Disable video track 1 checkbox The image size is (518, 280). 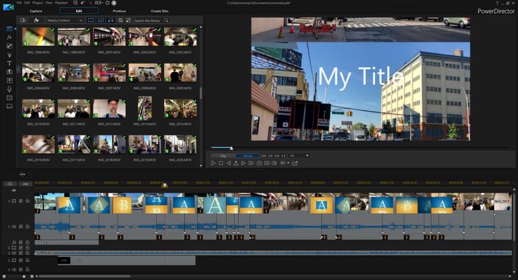pos(21,201)
